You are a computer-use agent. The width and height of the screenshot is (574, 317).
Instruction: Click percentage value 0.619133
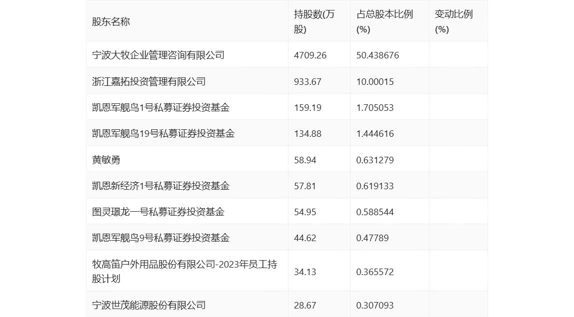(375, 186)
